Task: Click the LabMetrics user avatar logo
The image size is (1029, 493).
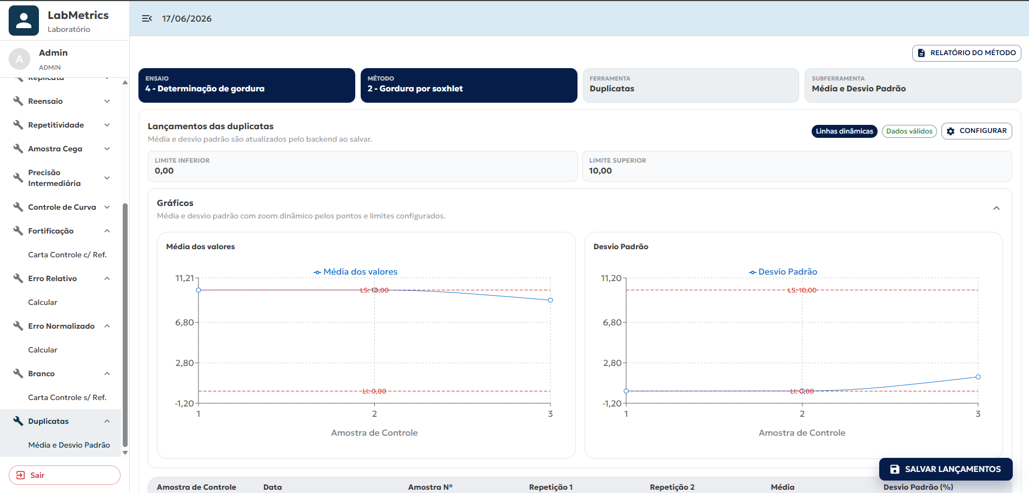Action: click(x=24, y=21)
